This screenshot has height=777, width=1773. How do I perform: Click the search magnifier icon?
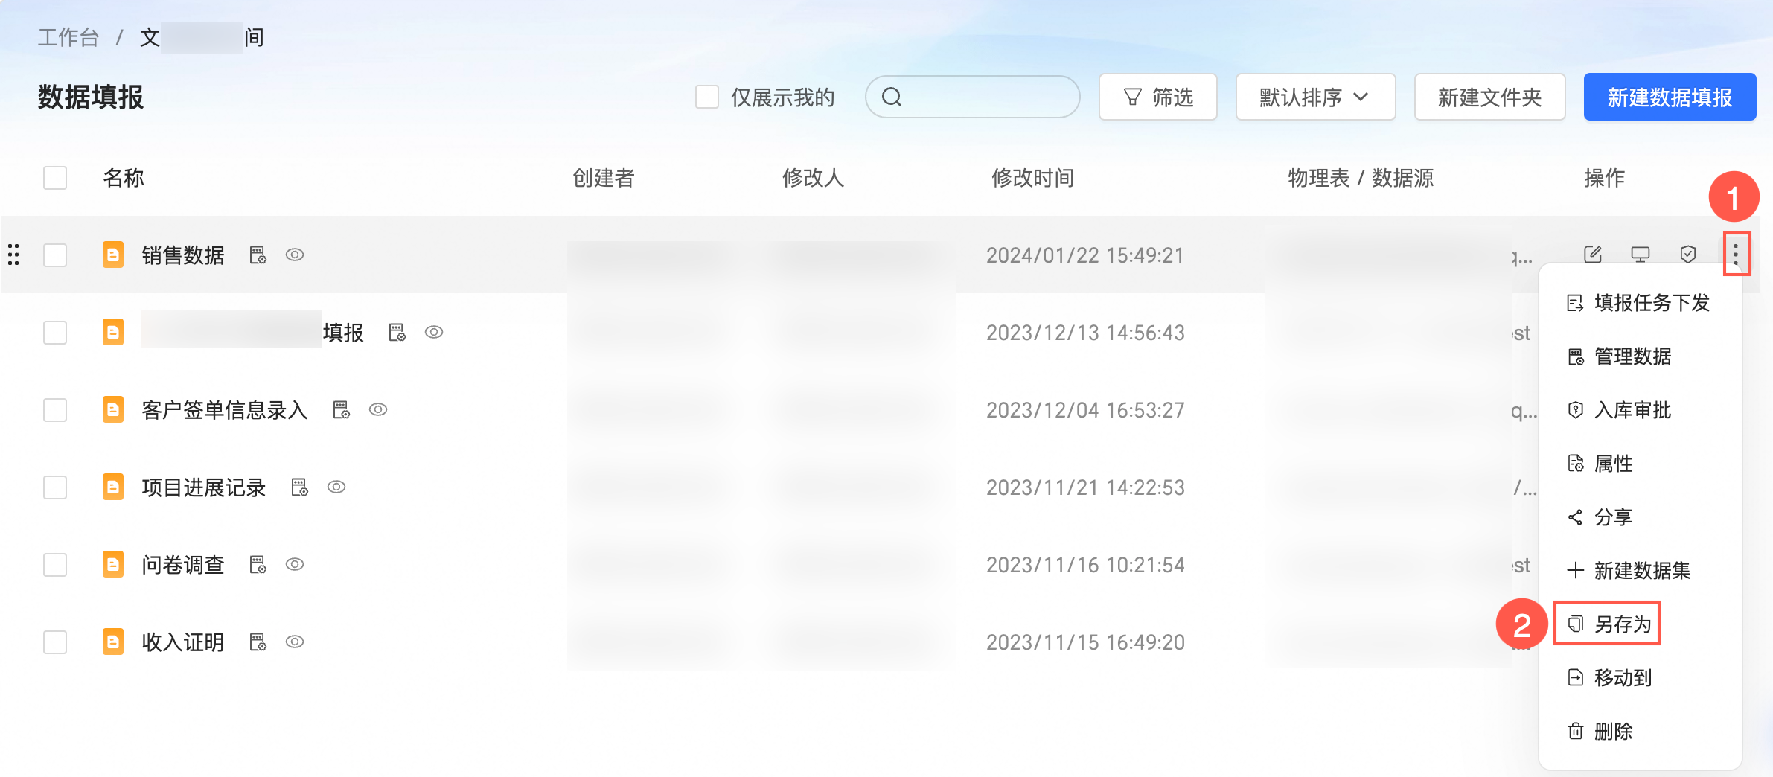coord(892,97)
